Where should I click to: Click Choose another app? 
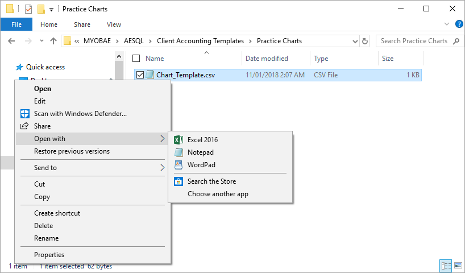coord(218,194)
